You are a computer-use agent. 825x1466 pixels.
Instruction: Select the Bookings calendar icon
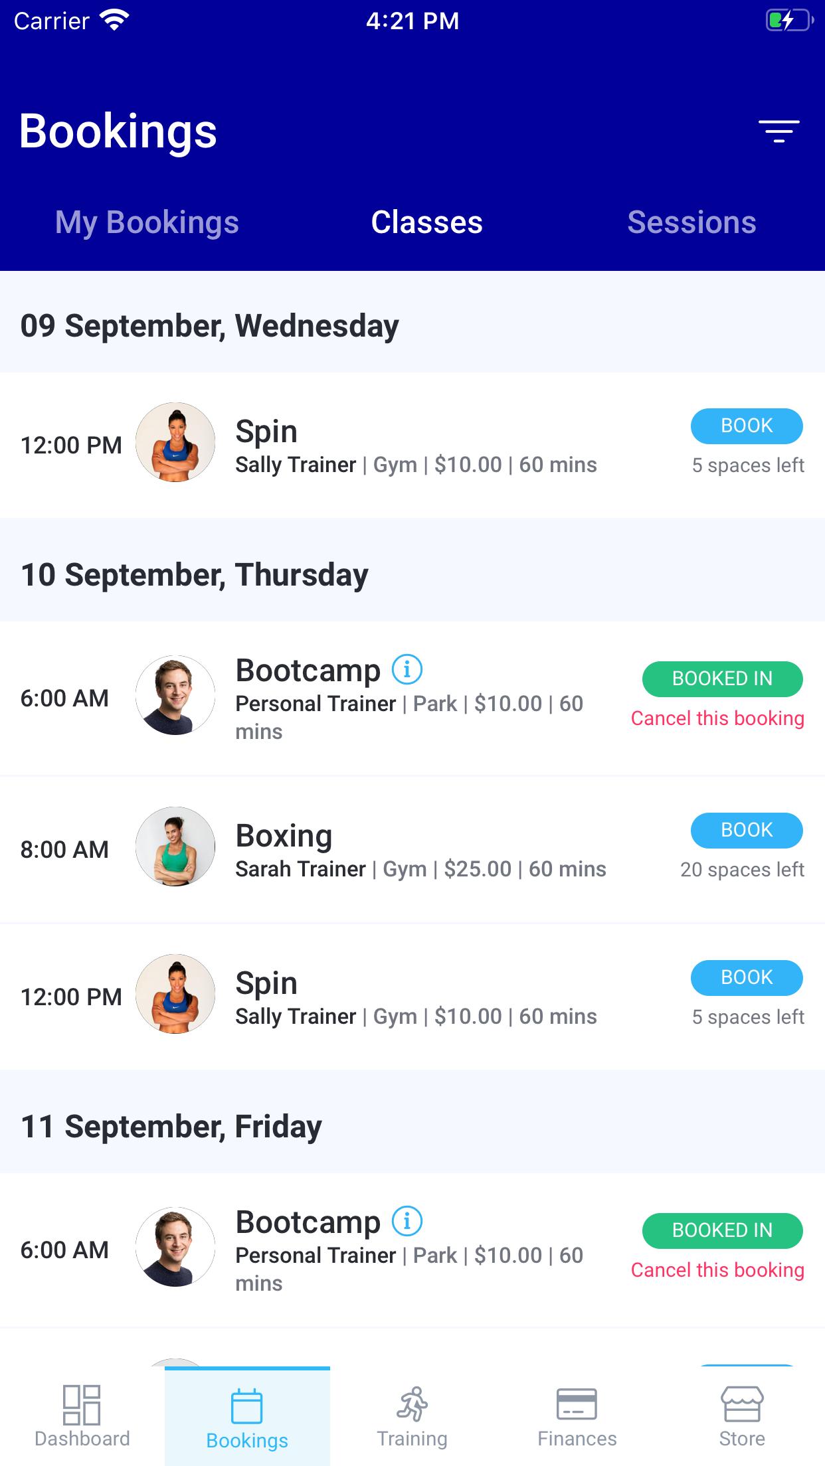click(x=247, y=1406)
